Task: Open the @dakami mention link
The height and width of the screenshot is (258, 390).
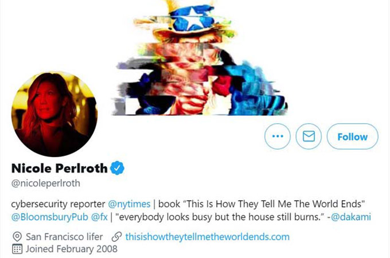Action: 351,217
